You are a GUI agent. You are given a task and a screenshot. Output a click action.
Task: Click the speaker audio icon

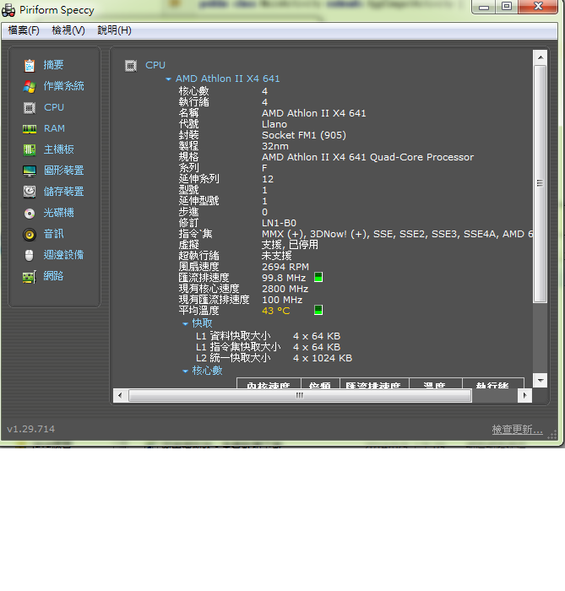click(30, 235)
